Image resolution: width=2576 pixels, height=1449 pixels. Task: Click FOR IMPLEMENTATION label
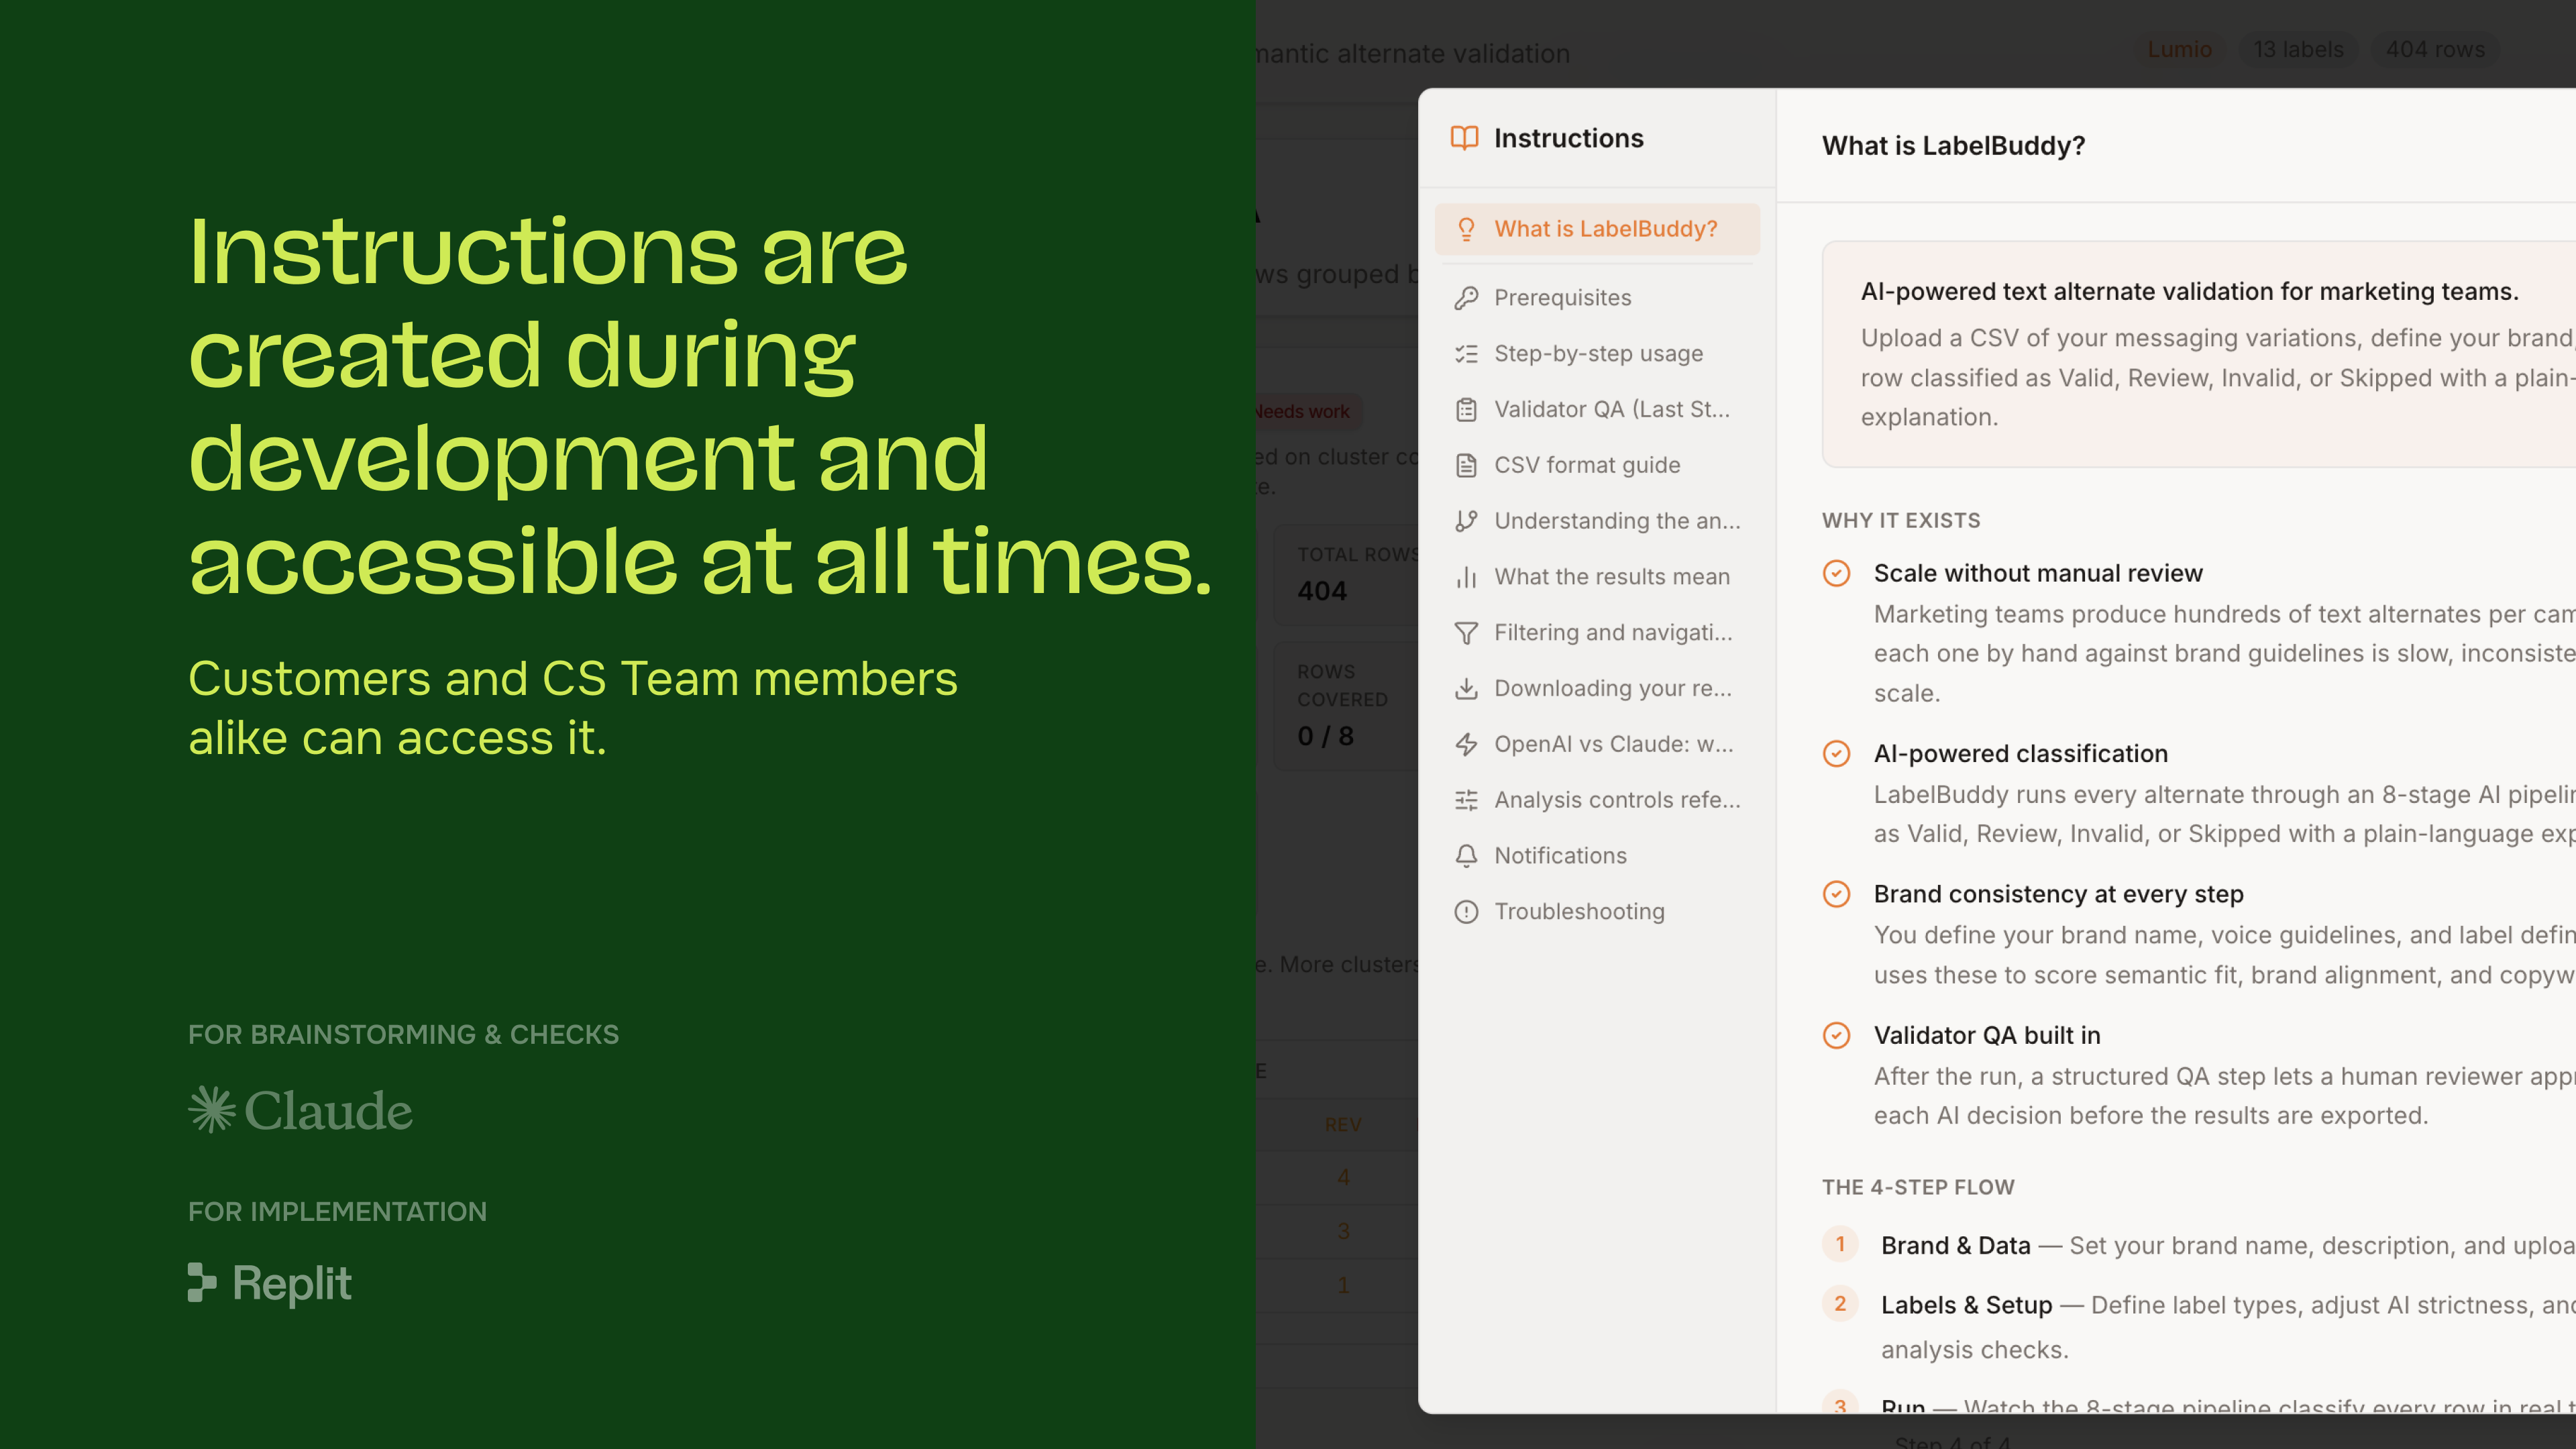click(337, 1211)
